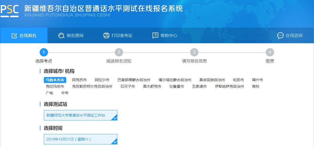Select the 新疆师范大学普通话水平测试工作站 test station

[x=81, y=115]
